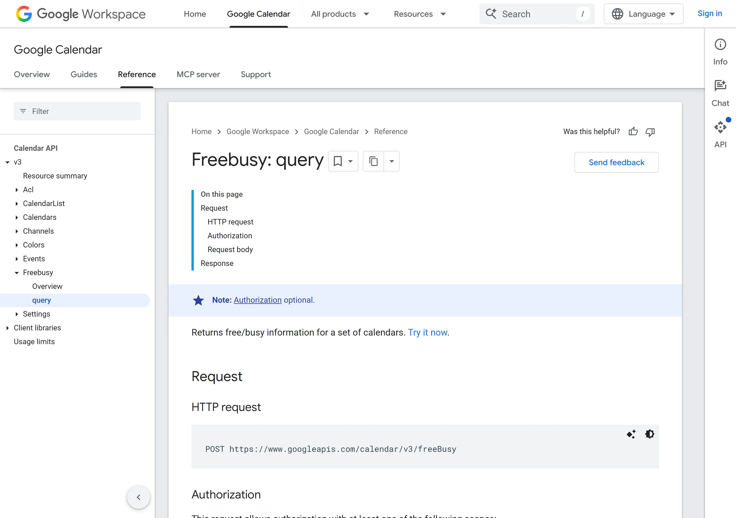Open the Authorization link in note
The height and width of the screenshot is (518, 736).
(x=257, y=300)
